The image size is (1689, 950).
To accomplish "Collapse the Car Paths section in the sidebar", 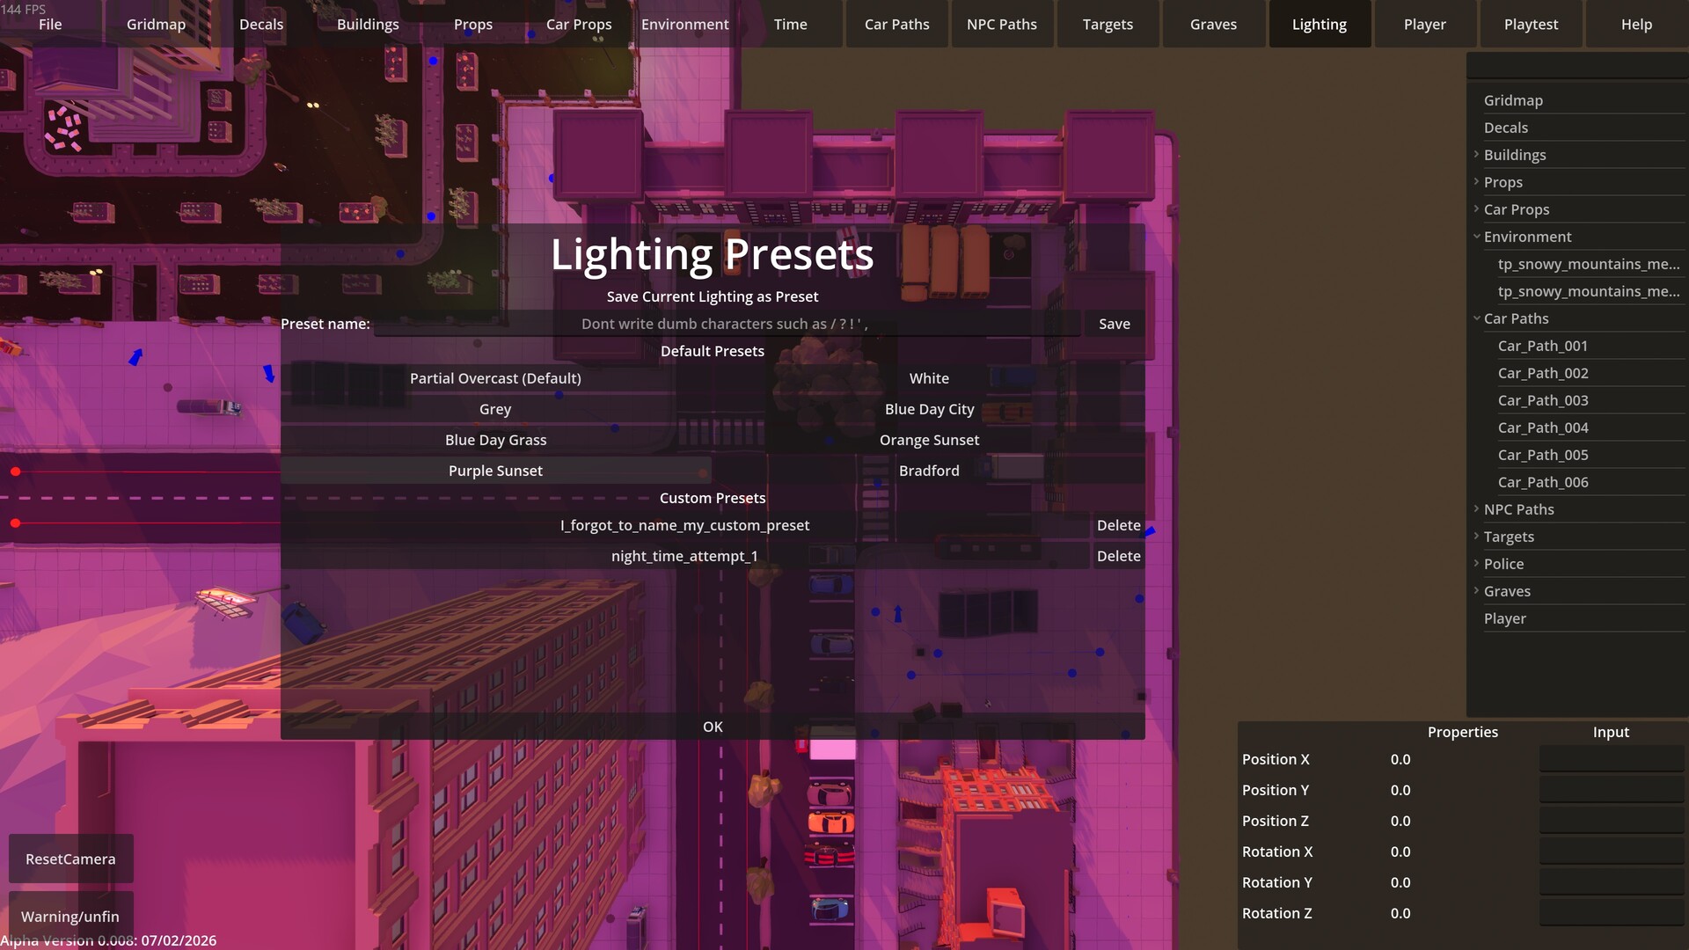I will pos(1476,318).
